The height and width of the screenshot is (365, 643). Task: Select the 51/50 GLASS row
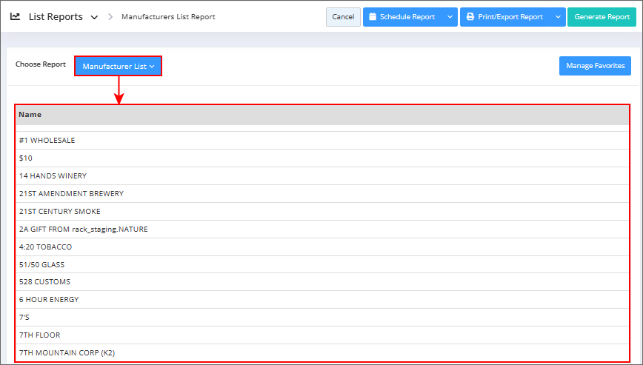tap(322, 264)
